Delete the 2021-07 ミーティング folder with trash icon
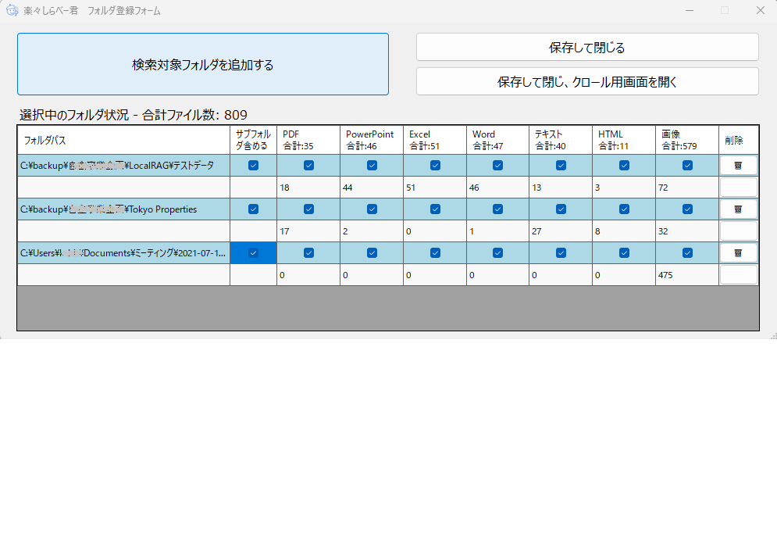 pos(738,252)
